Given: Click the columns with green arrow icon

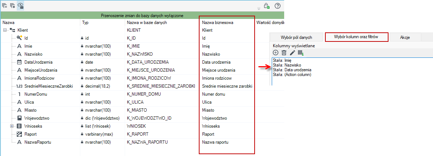Looking at the screenshot, I should 301,53.
